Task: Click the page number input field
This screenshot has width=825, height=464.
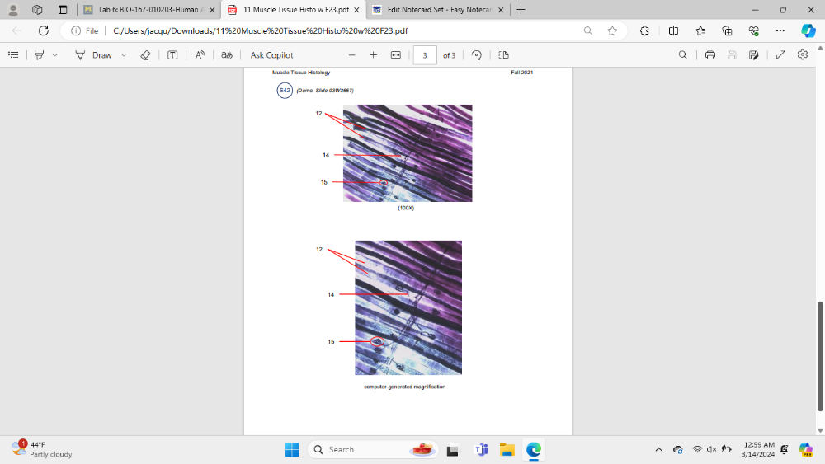Action: (424, 55)
